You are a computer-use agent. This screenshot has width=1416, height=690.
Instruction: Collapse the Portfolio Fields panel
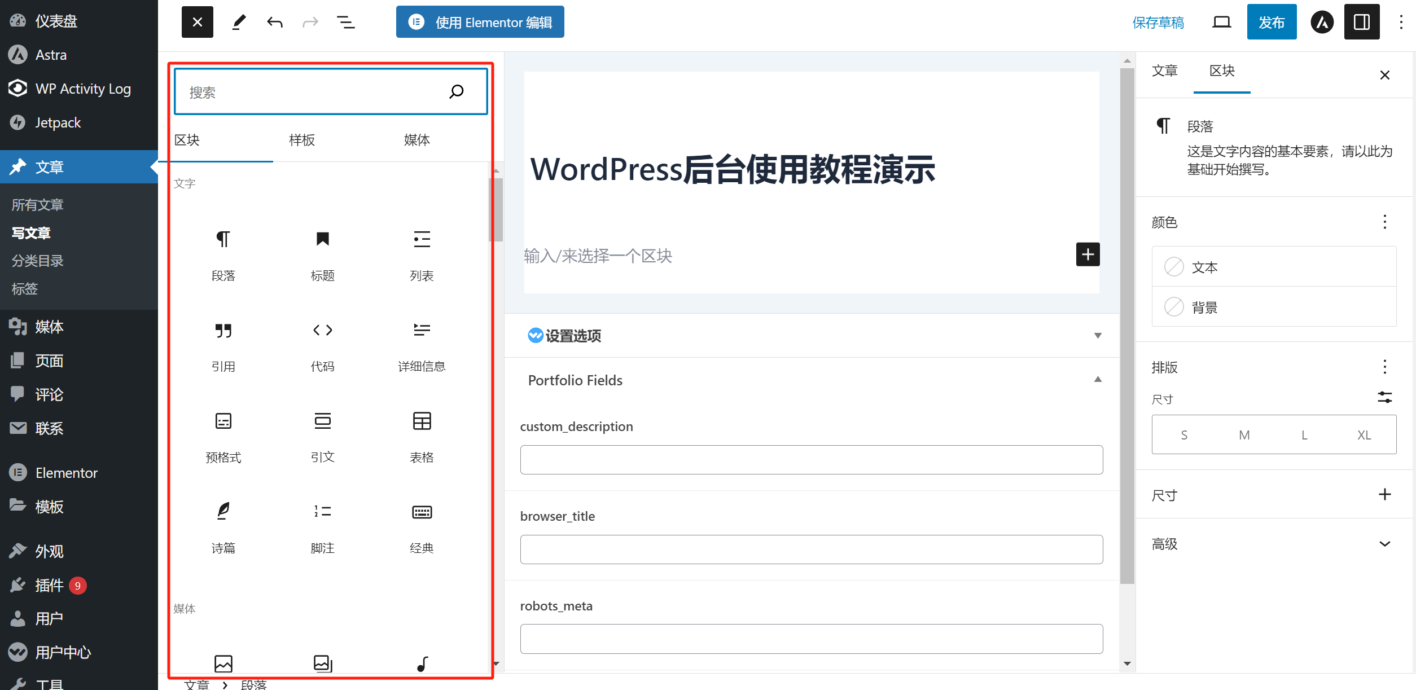tap(1098, 380)
